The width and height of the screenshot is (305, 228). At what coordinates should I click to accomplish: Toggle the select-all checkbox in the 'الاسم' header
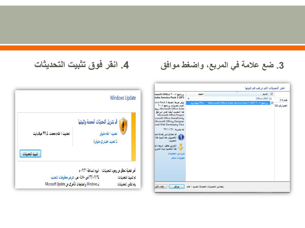point(272,94)
